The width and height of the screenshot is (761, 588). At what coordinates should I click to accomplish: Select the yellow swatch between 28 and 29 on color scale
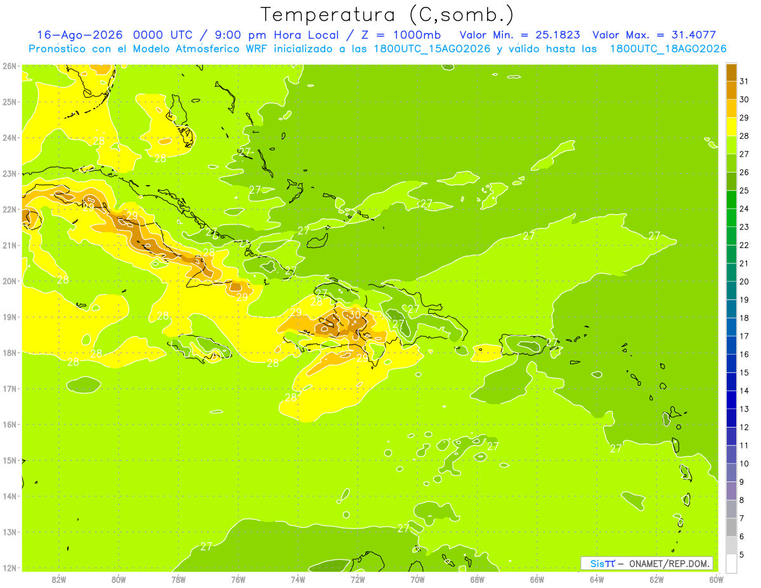pyautogui.click(x=731, y=126)
